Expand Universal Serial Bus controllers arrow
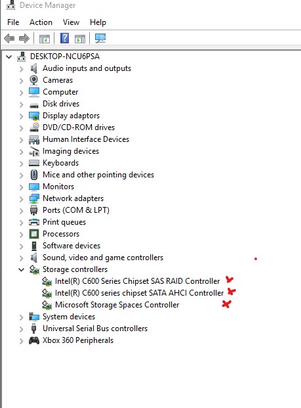The image size is (301, 408). pyautogui.click(x=21, y=329)
